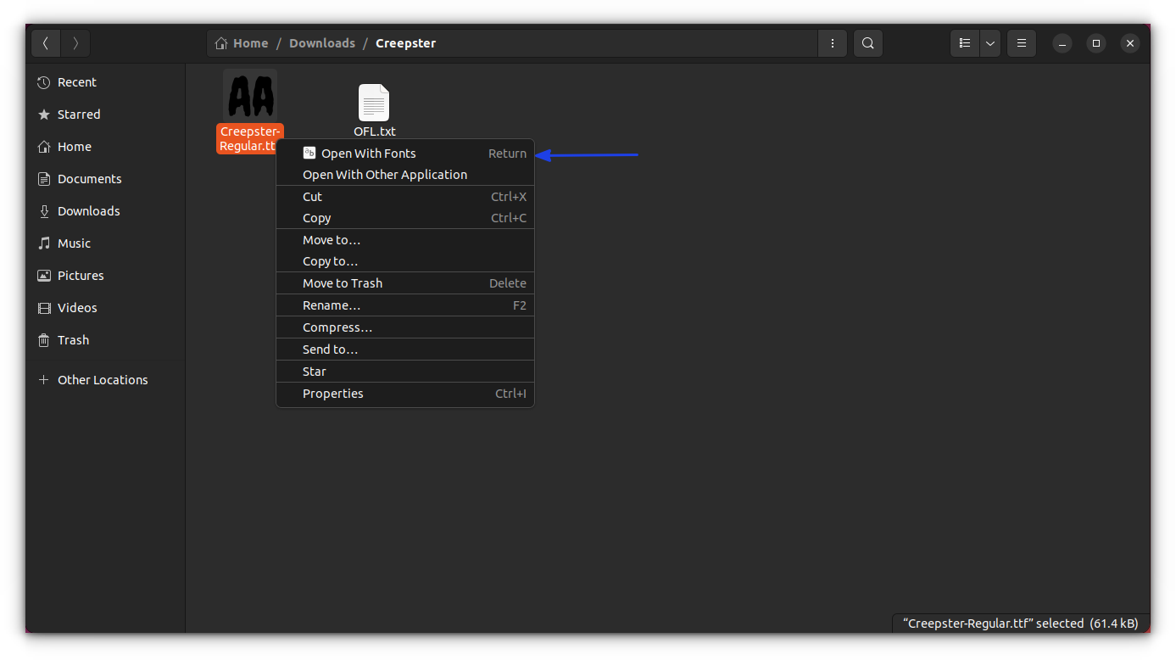The width and height of the screenshot is (1176, 660).
Task: Open the Trash in the sidebar
Action: pyautogui.click(x=72, y=339)
